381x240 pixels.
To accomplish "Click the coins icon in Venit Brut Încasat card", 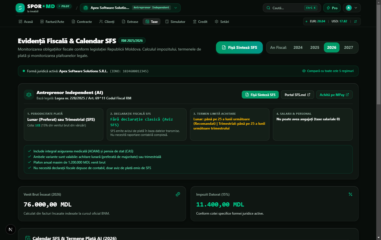I will 178,194.
